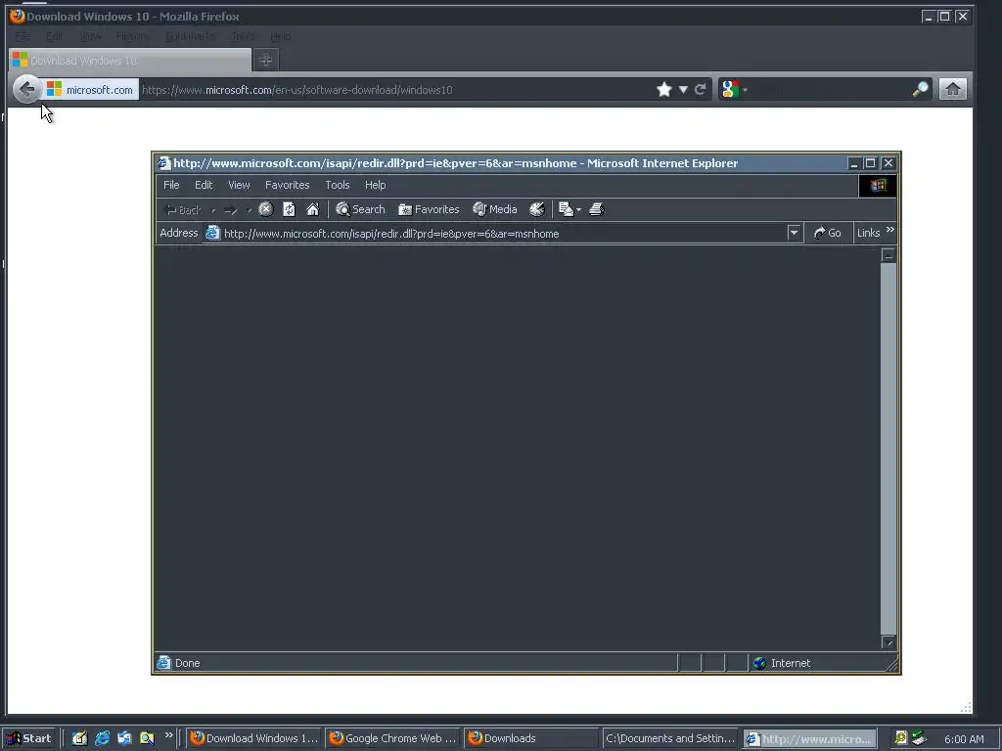This screenshot has width=1002, height=751.
Task: Click the Firefox back arrow button
Action: pyautogui.click(x=26, y=89)
